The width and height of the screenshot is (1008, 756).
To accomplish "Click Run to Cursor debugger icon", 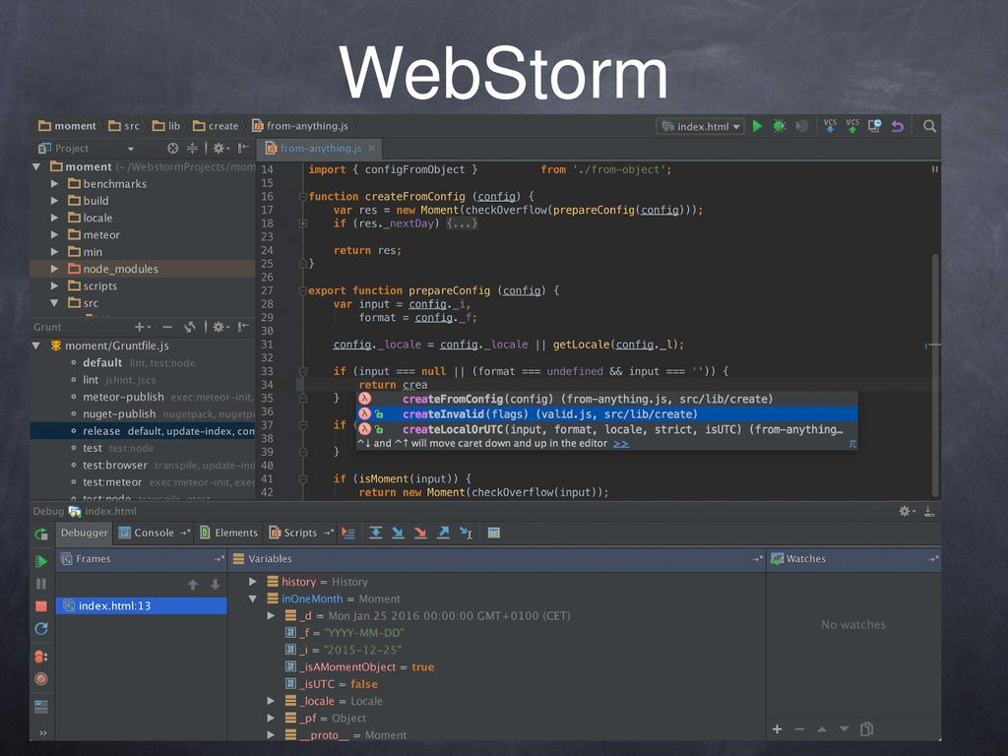I will click(466, 533).
